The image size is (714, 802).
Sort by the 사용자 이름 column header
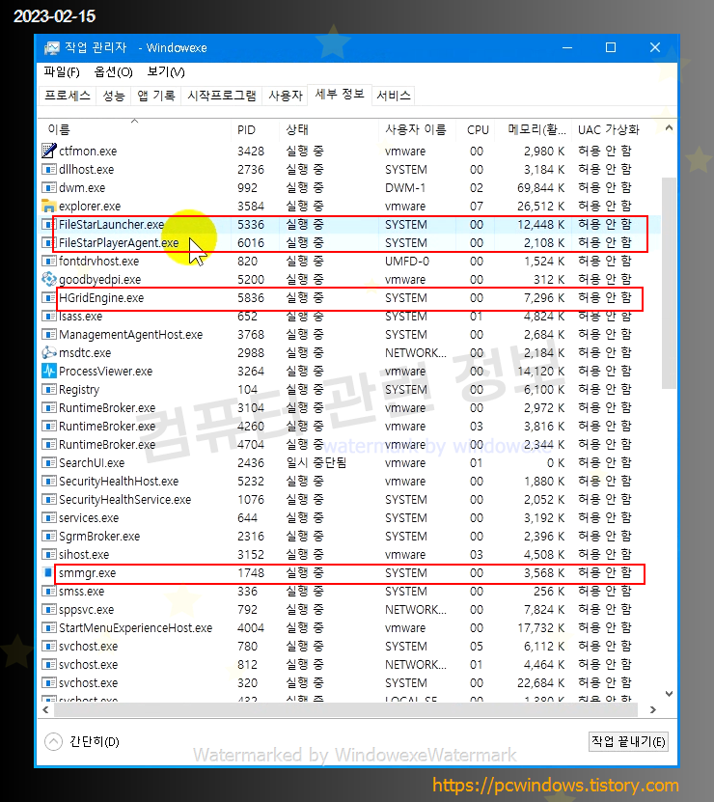[415, 130]
